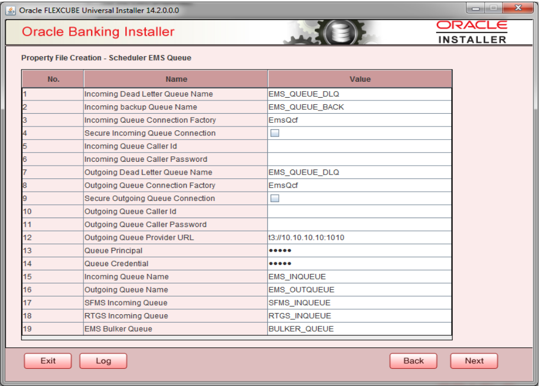Viewport: 539px width, 386px height.
Task: Select the BULKER_QUEUE value cell
Action: coord(360,329)
